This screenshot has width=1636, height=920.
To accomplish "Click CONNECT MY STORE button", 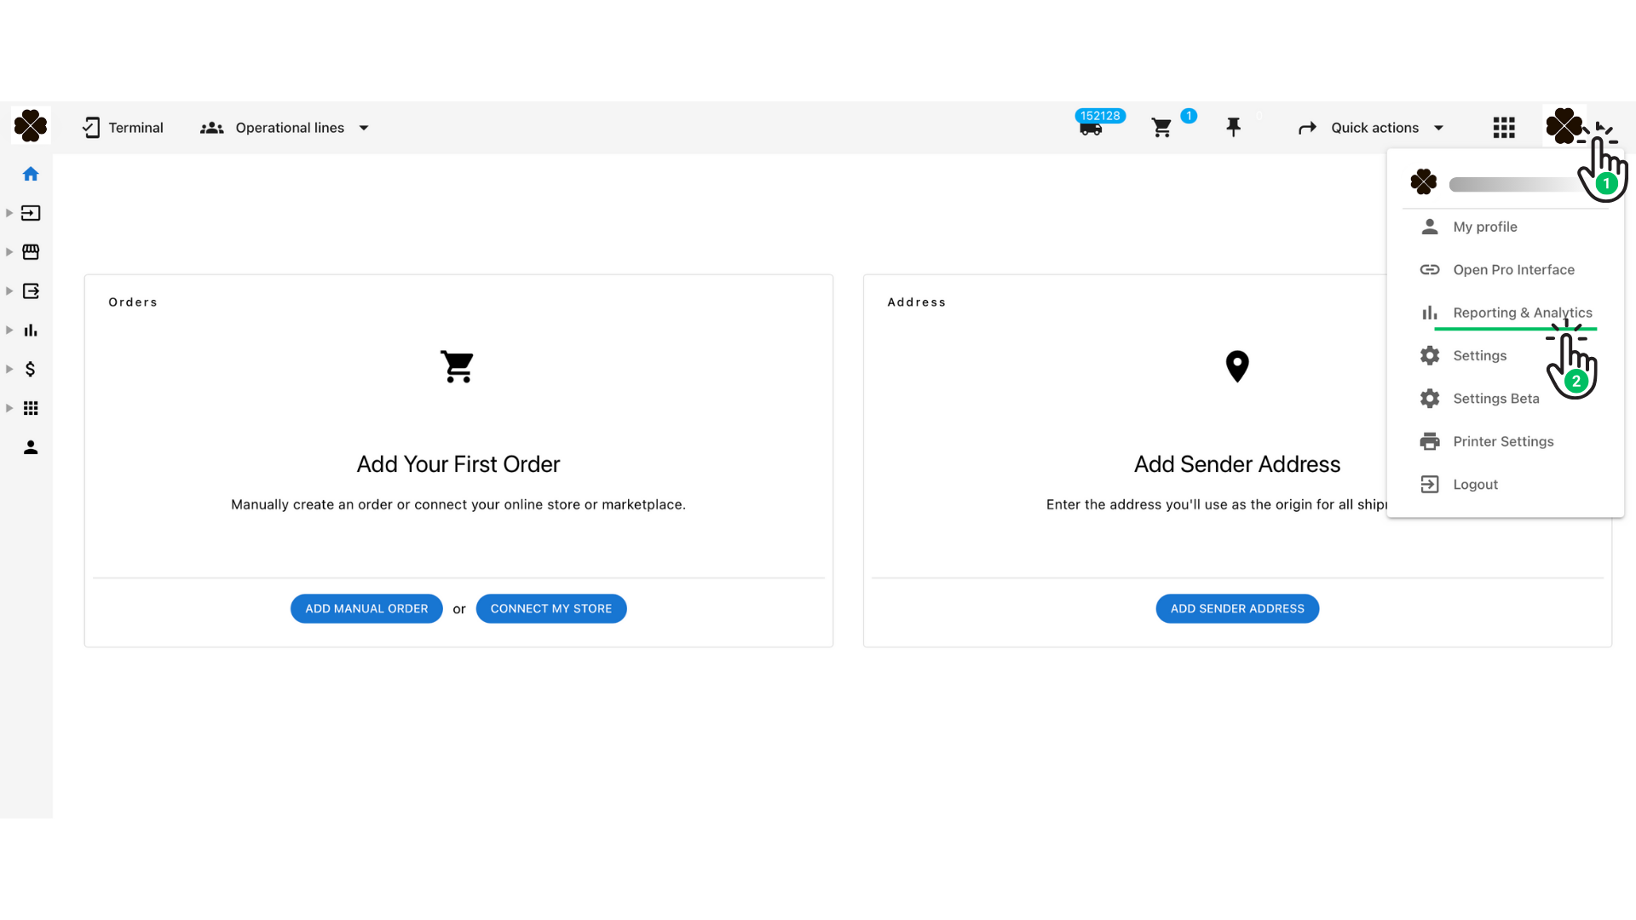I will click(x=550, y=608).
